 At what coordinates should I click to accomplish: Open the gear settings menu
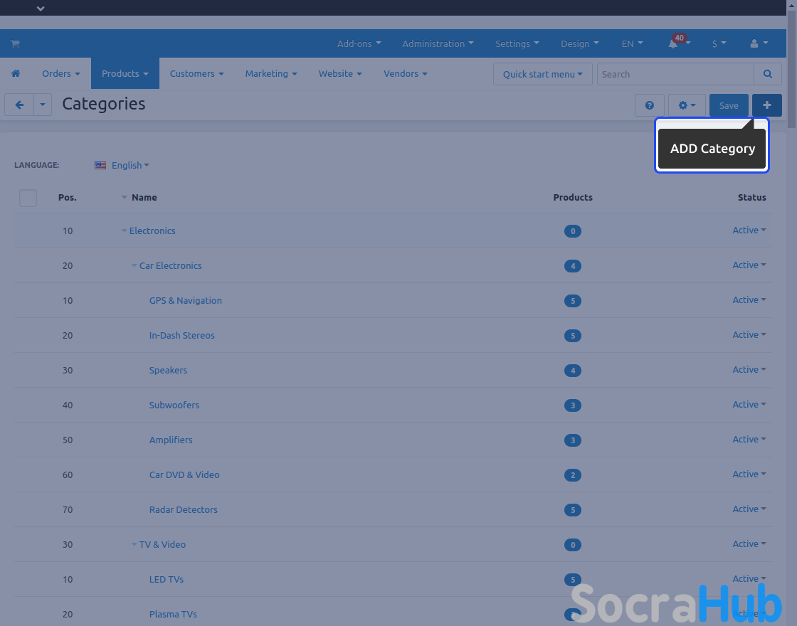686,105
